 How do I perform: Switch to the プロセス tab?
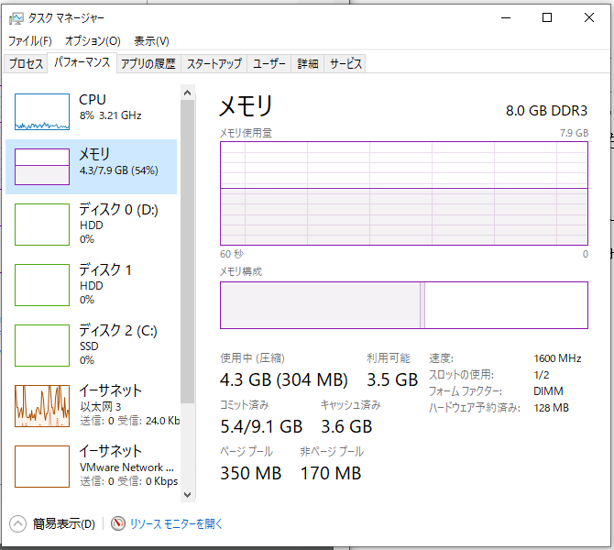click(26, 63)
